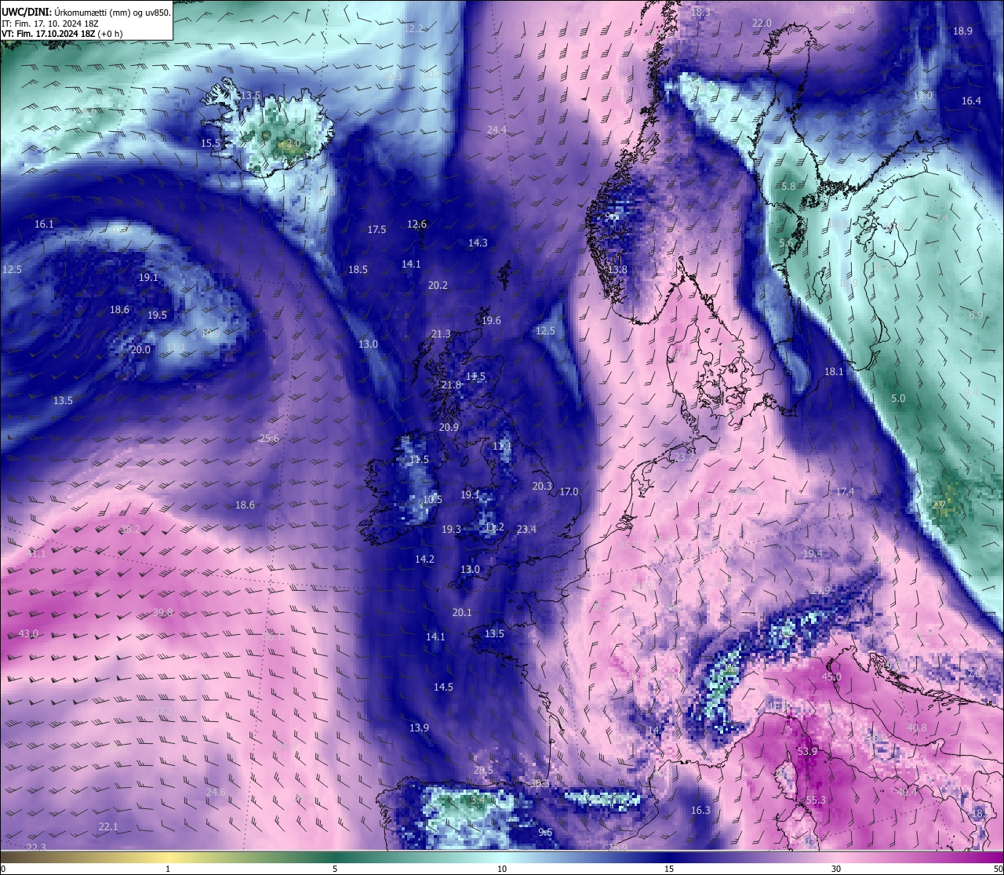Click the 16.4 value near the right edge
Viewport: 1004px width, 875px height.
click(x=971, y=100)
